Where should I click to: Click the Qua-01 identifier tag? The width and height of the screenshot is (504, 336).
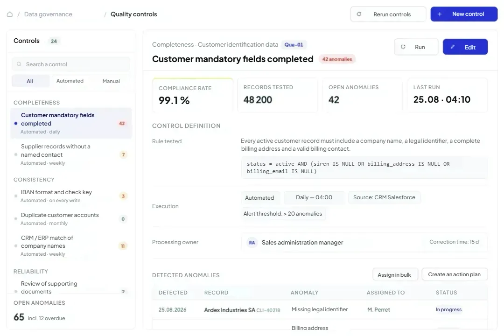(294, 45)
